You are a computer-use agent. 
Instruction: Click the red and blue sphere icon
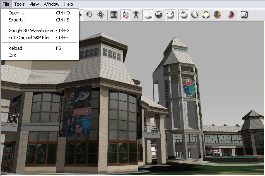tap(231, 15)
